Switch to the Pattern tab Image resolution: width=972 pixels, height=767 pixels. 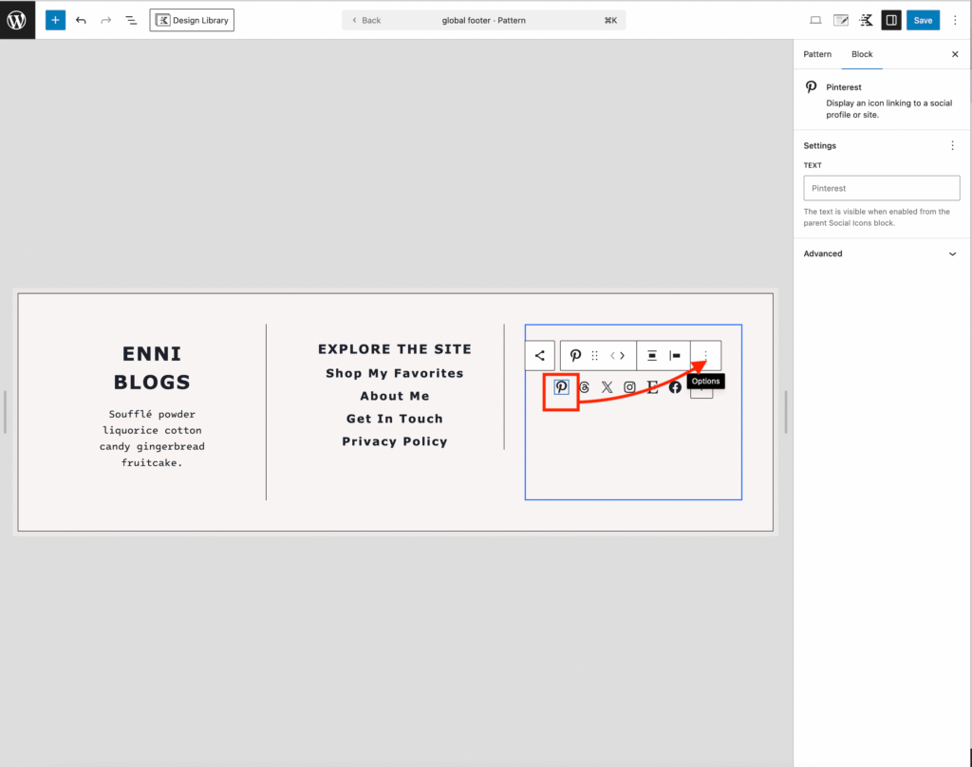pos(817,54)
